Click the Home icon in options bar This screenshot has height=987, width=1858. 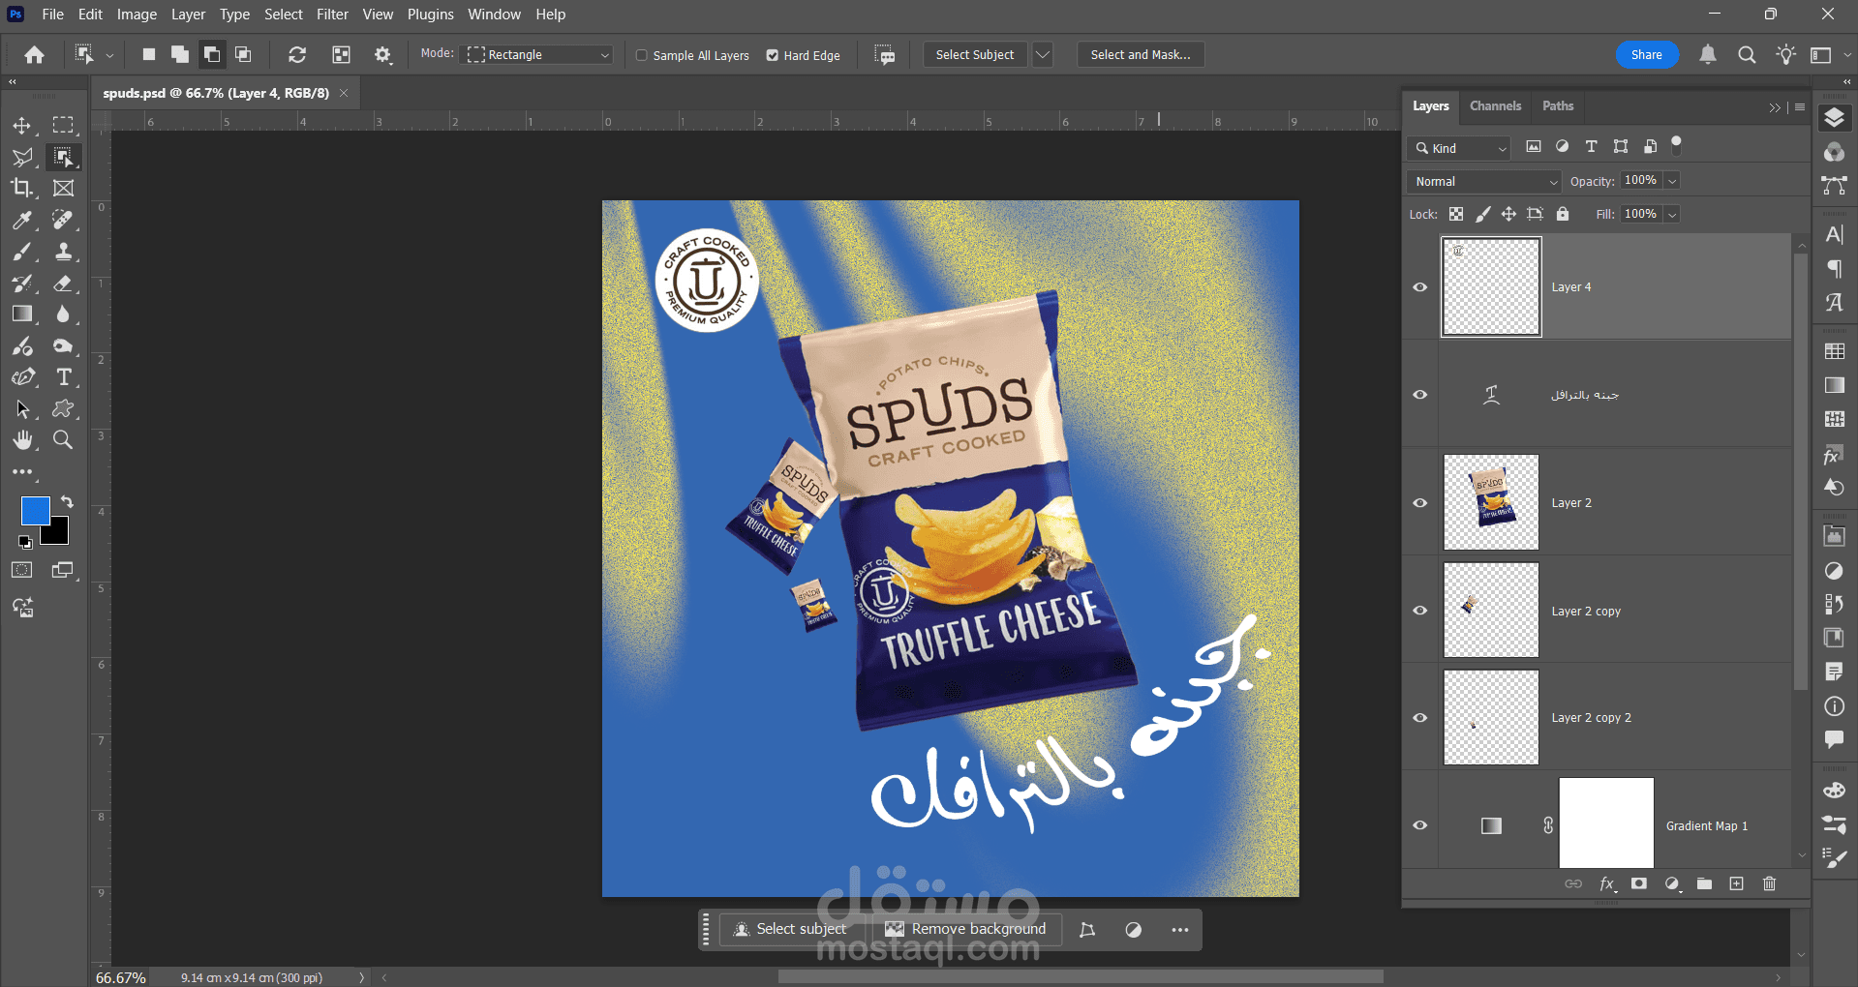[x=34, y=55]
